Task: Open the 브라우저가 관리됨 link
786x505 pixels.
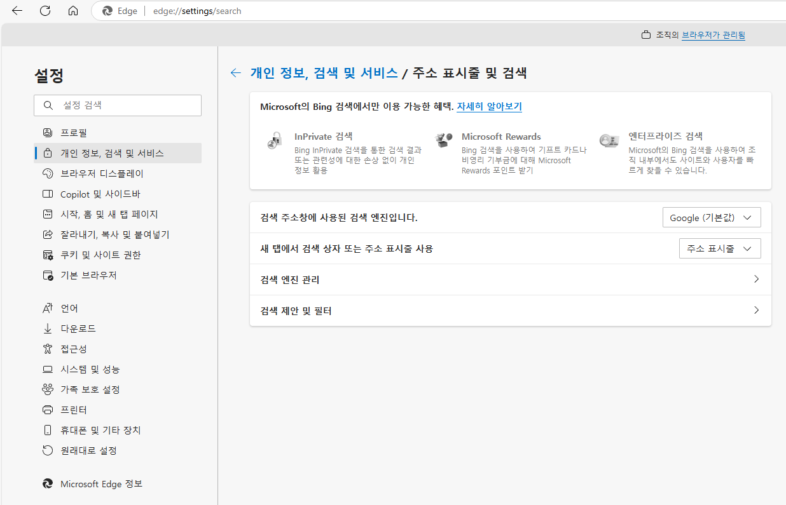Action: click(x=714, y=35)
